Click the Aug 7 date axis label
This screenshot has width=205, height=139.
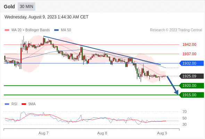pos(43,133)
